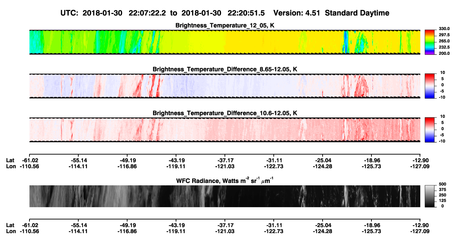This screenshot has height=239, width=467.
Task: Click the 232.5 colorbar label
Action: pos(444,47)
